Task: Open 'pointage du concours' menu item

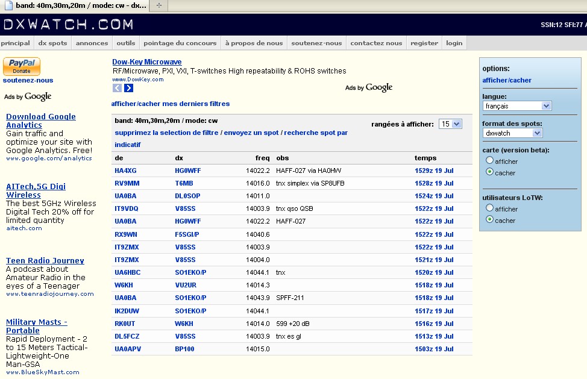Action: 180,43
